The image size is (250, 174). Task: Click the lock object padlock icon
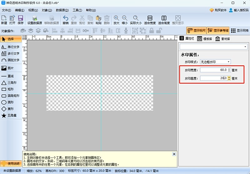(x=152, y=30)
